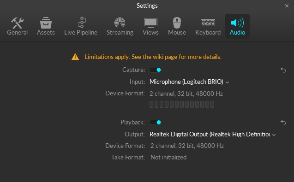Disable the Playback toggle switch

(x=156, y=123)
